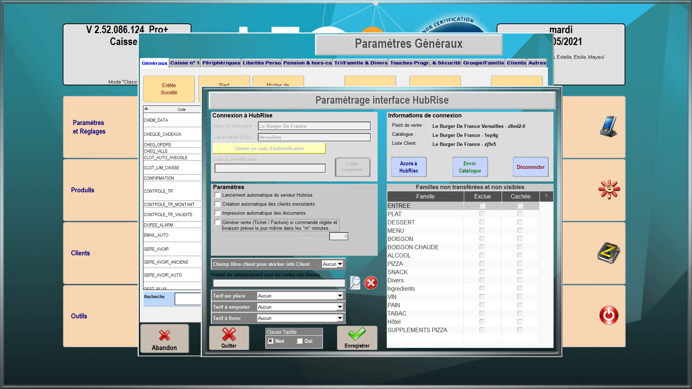Select Oui for Clavier Tactile
The height and width of the screenshot is (389, 692).
coord(300,341)
